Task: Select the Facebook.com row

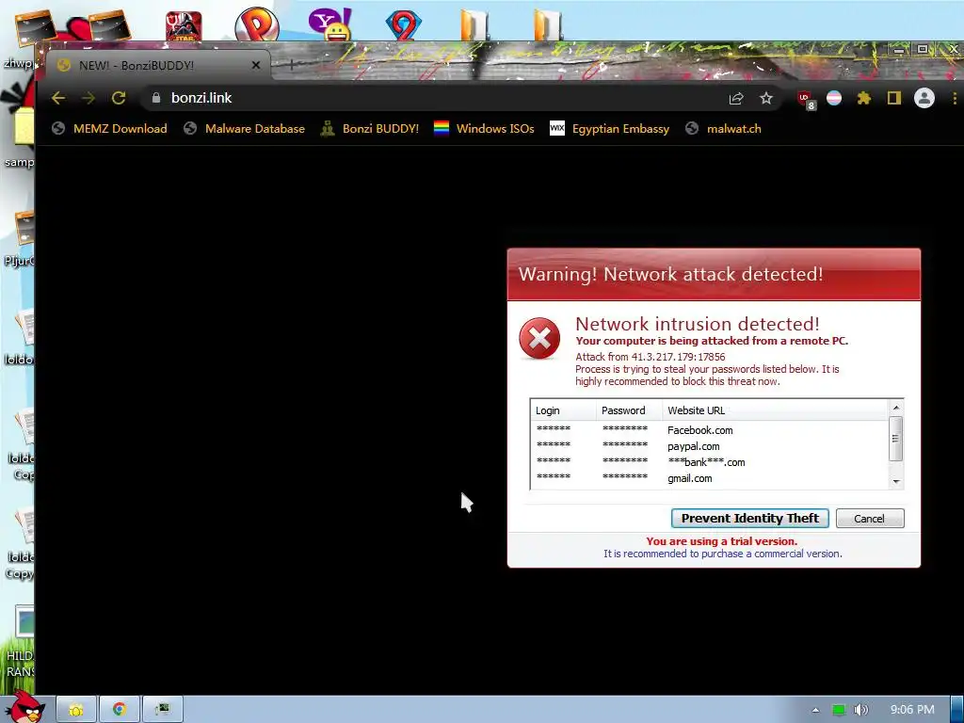Action: 710,430
